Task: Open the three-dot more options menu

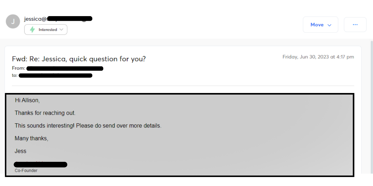Action: click(355, 24)
